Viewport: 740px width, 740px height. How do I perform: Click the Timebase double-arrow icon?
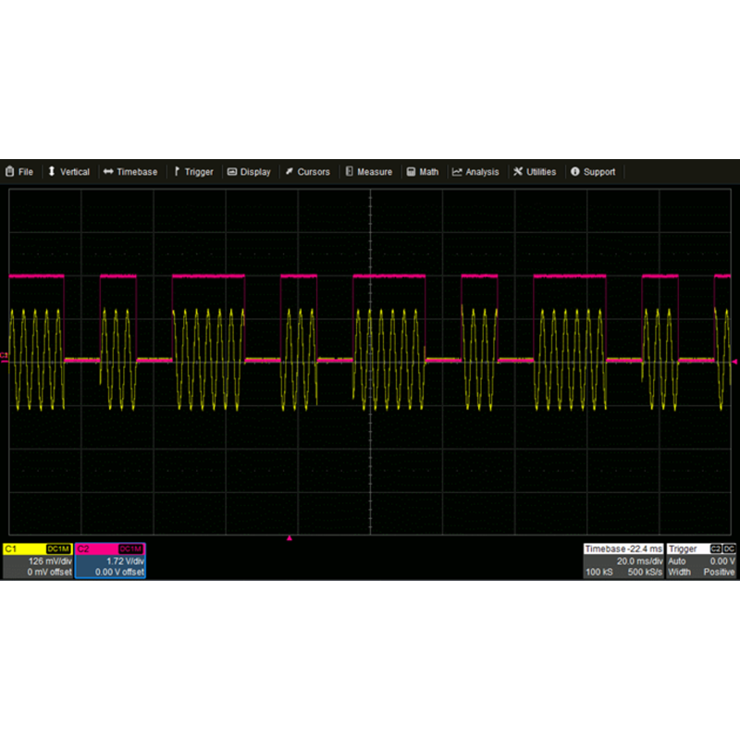click(x=108, y=172)
